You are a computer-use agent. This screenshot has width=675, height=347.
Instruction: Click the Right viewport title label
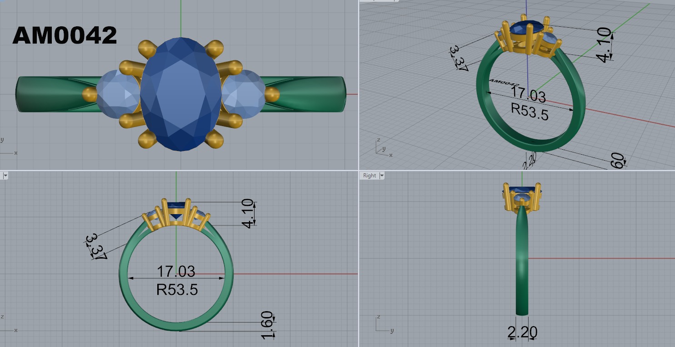370,176
